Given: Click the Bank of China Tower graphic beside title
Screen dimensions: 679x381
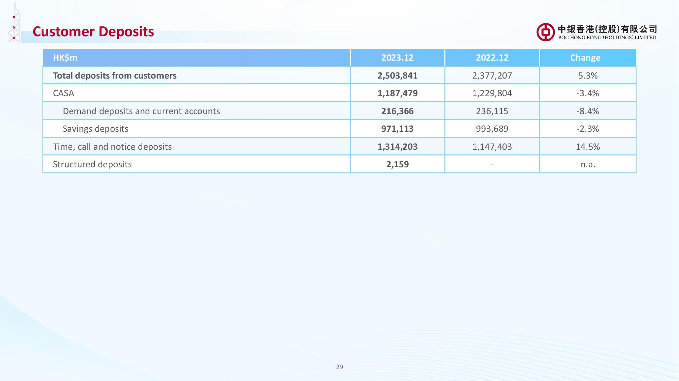Looking at the screenshot, I should point(14,22).
